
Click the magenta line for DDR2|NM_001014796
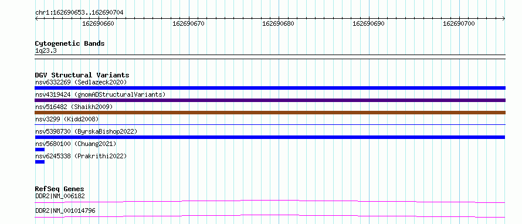(x=270, y=216)
